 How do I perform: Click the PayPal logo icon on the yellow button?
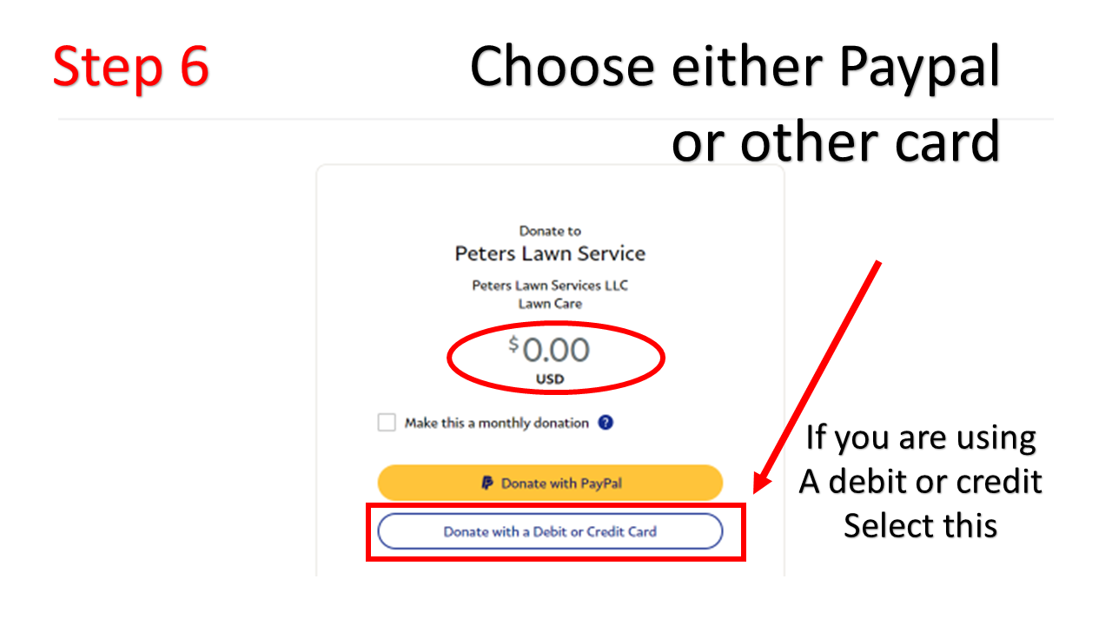click(x=487, y=484)
